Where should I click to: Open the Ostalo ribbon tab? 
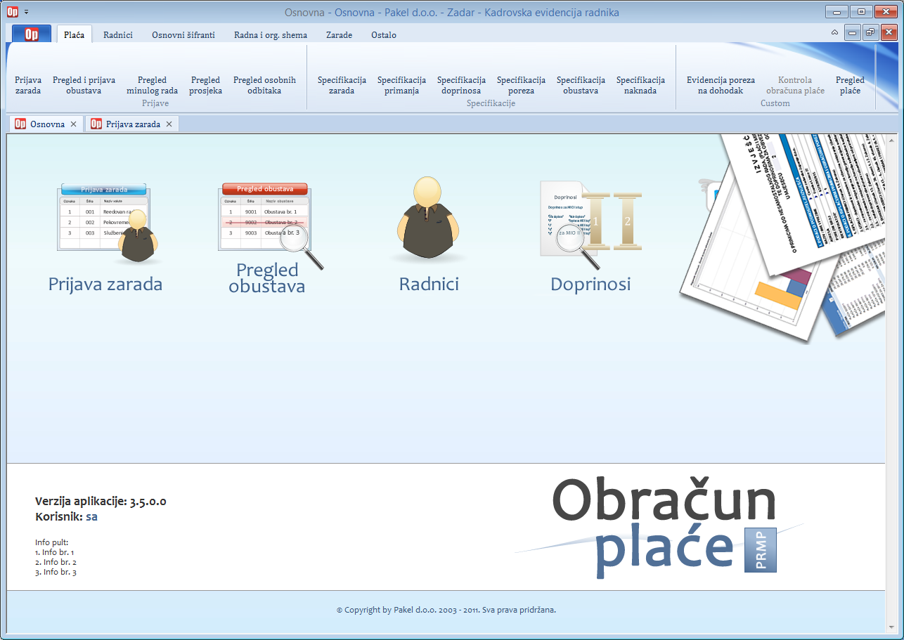[x=384, y=34]
